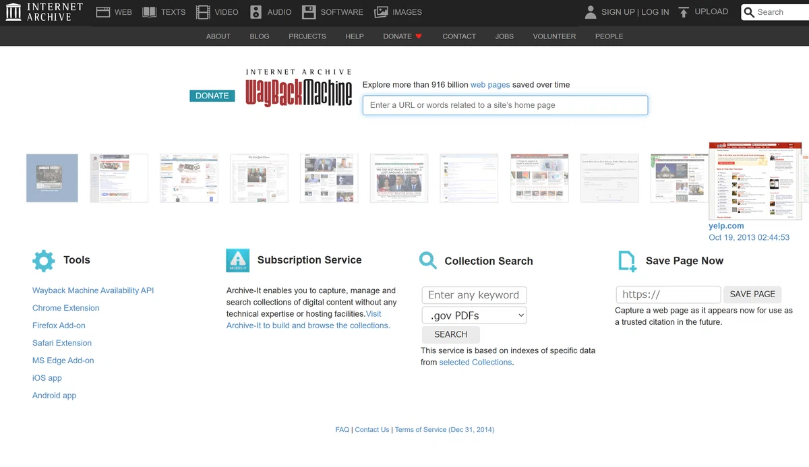Click the Upload arrow icon
The image size is (809, 467).
pos(684,12)
